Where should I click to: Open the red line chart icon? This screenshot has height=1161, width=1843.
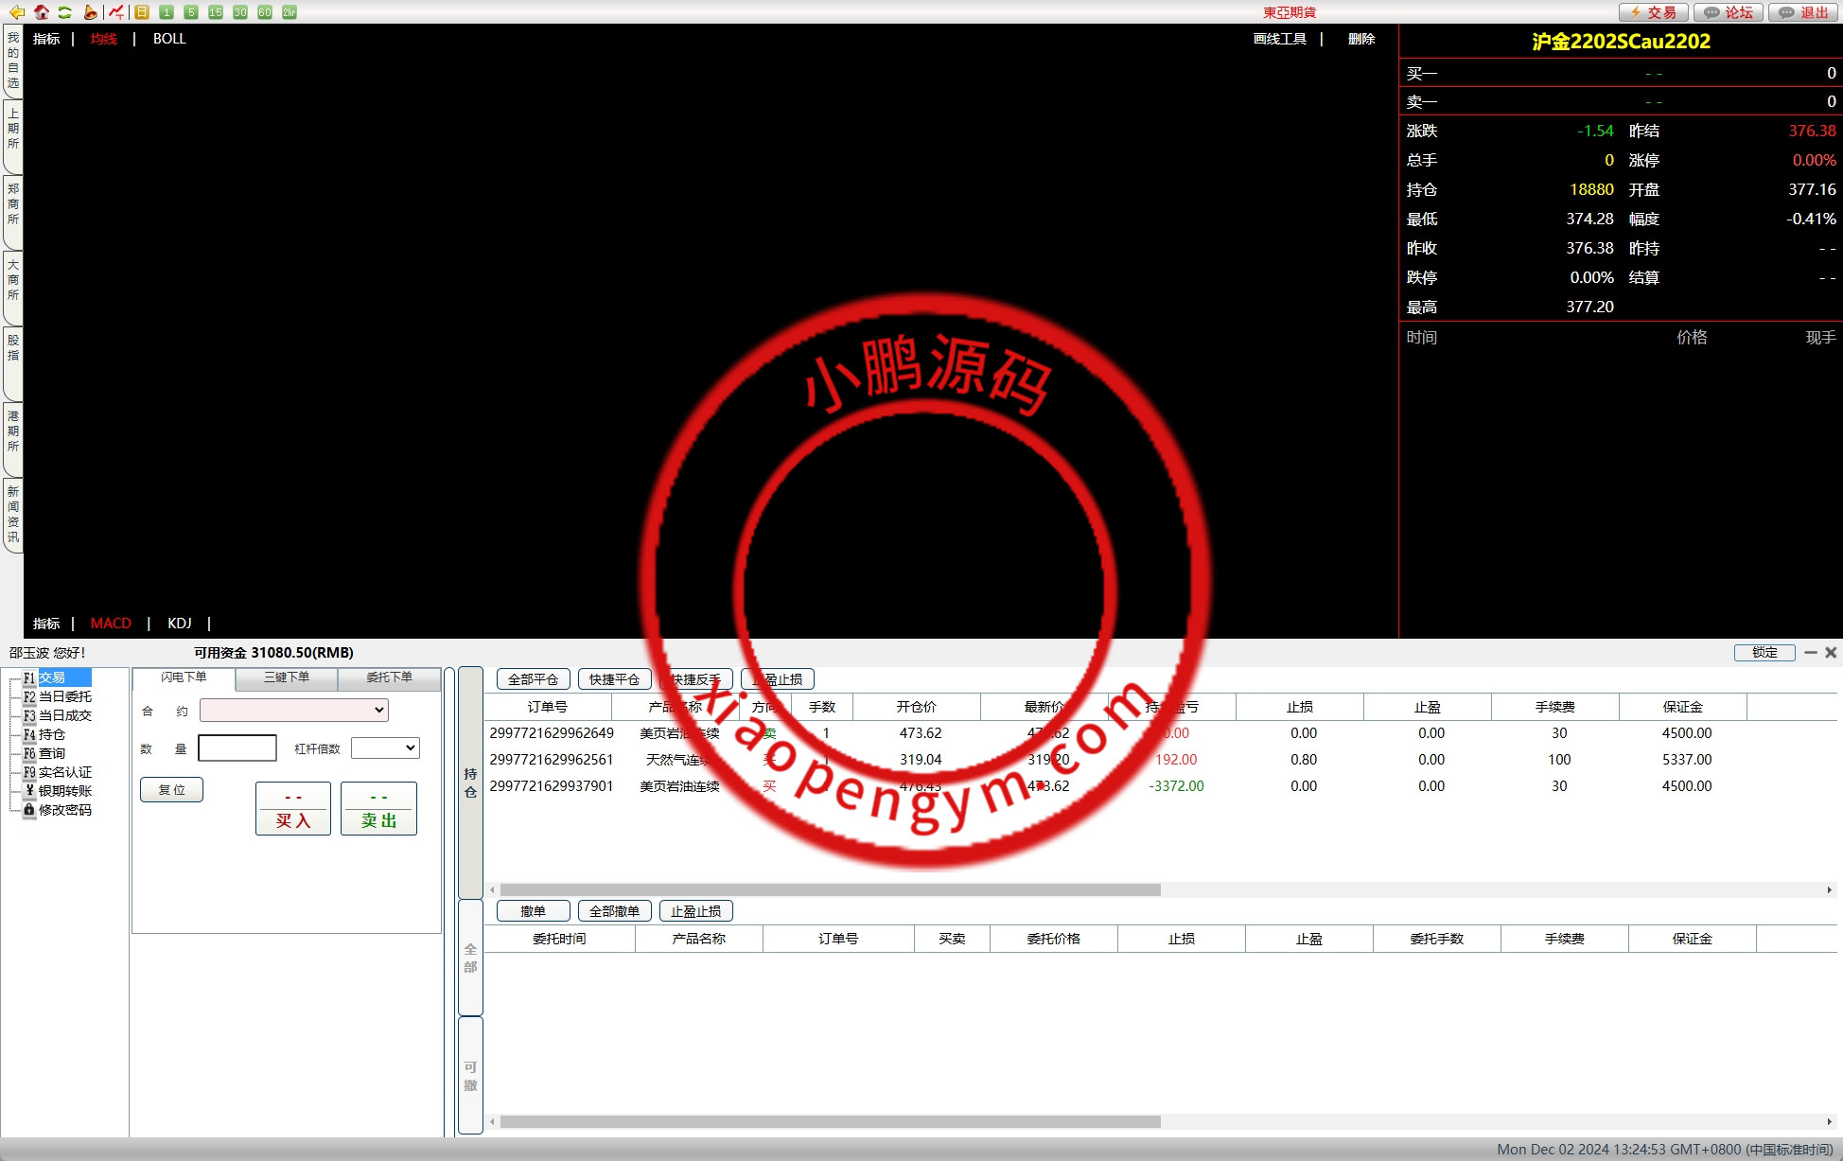click(116, 12)
